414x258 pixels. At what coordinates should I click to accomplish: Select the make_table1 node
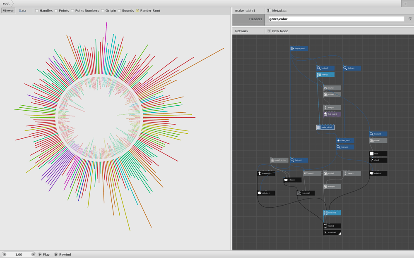(325, 127)
